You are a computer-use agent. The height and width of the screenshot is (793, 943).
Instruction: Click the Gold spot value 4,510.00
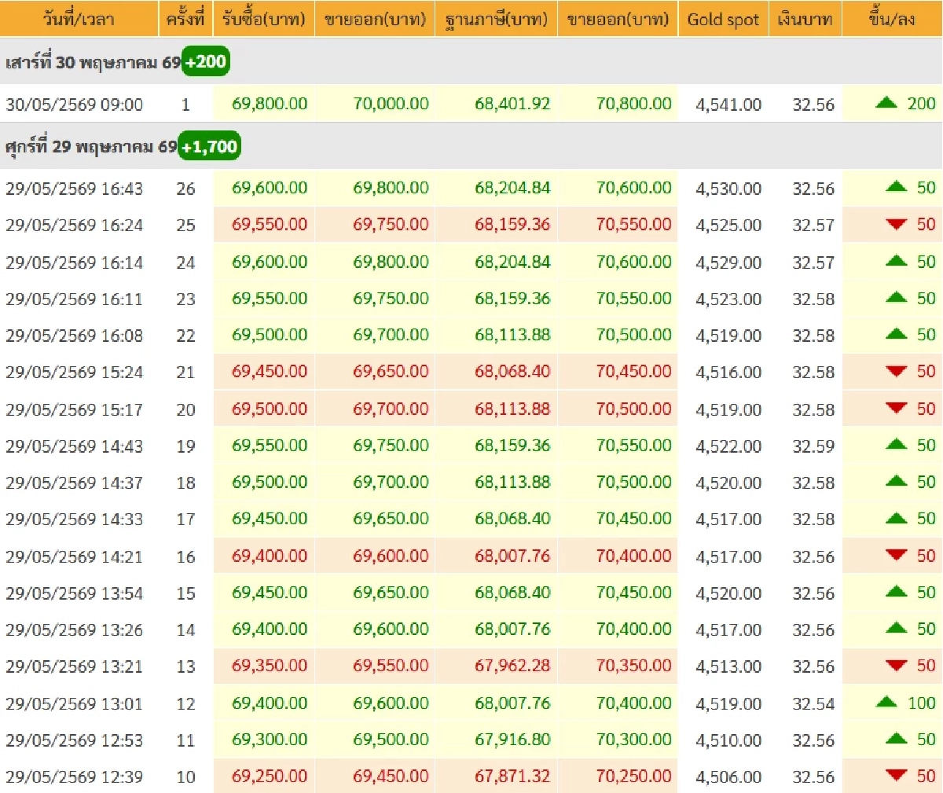(728, 740)
